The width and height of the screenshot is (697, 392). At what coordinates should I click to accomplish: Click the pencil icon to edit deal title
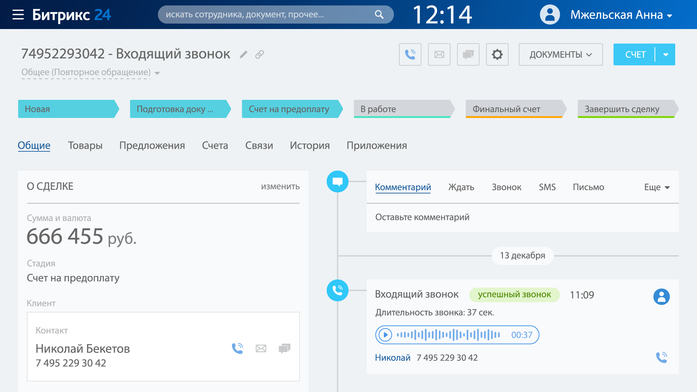[244, 54]
